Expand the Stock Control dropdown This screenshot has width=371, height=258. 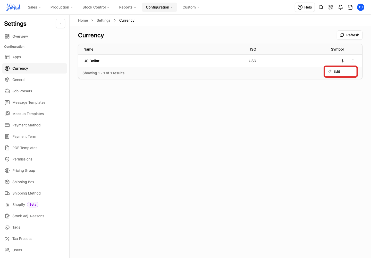coord(96,7)
